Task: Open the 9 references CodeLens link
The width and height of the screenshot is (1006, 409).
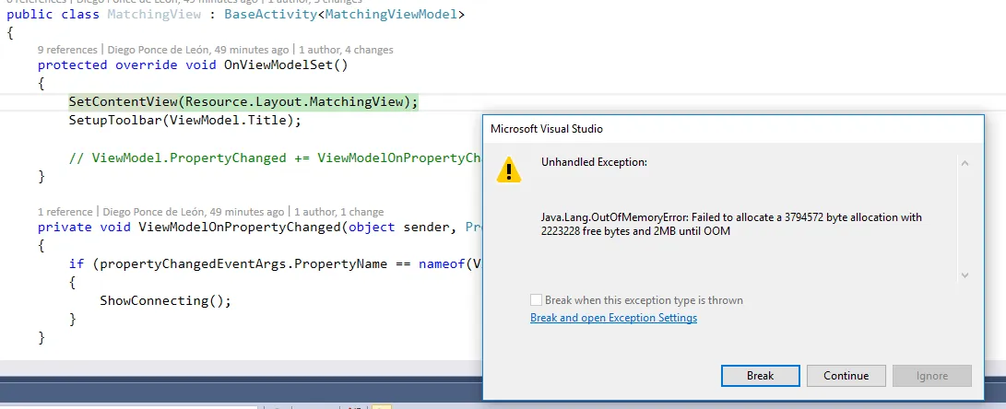Action: click(x=66, y=50)
